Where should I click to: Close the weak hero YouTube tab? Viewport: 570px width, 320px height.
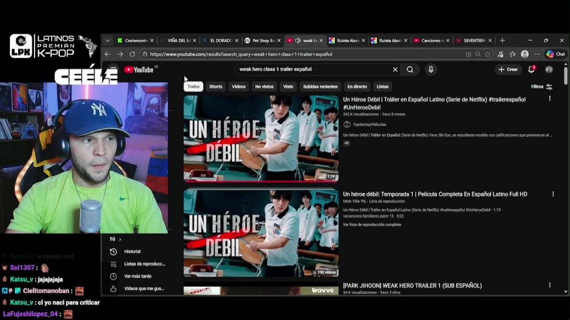(x=321, y=40)
